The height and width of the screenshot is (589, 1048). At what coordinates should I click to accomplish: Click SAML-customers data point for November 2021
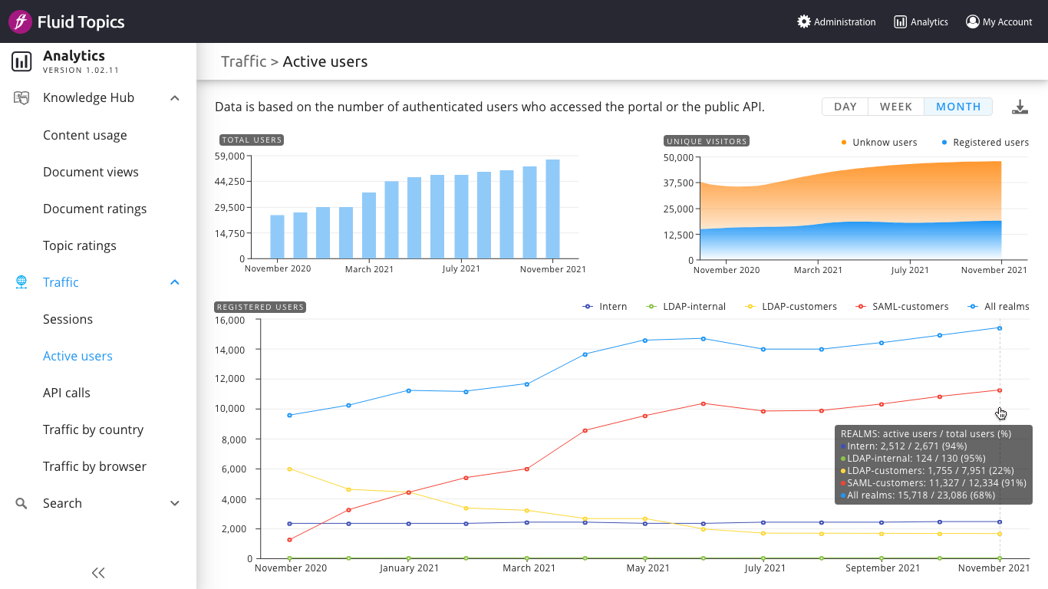click(x=999, y=390)
